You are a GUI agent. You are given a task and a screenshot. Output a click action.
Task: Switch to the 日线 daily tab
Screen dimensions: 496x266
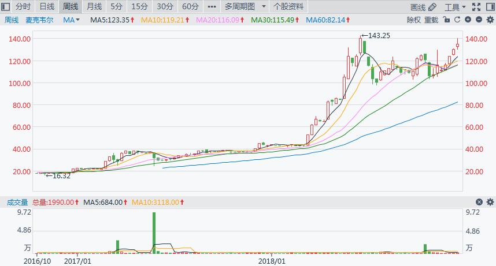[47, 6]
